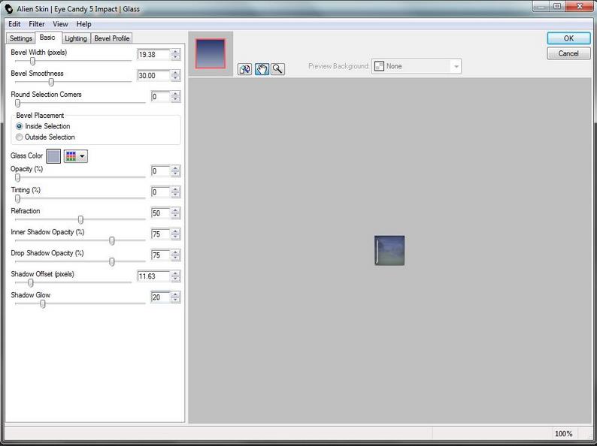Open the Preview Background dropdown
Image resolution: width=597 pixels, height=446 pixels.
click(417, 67)
